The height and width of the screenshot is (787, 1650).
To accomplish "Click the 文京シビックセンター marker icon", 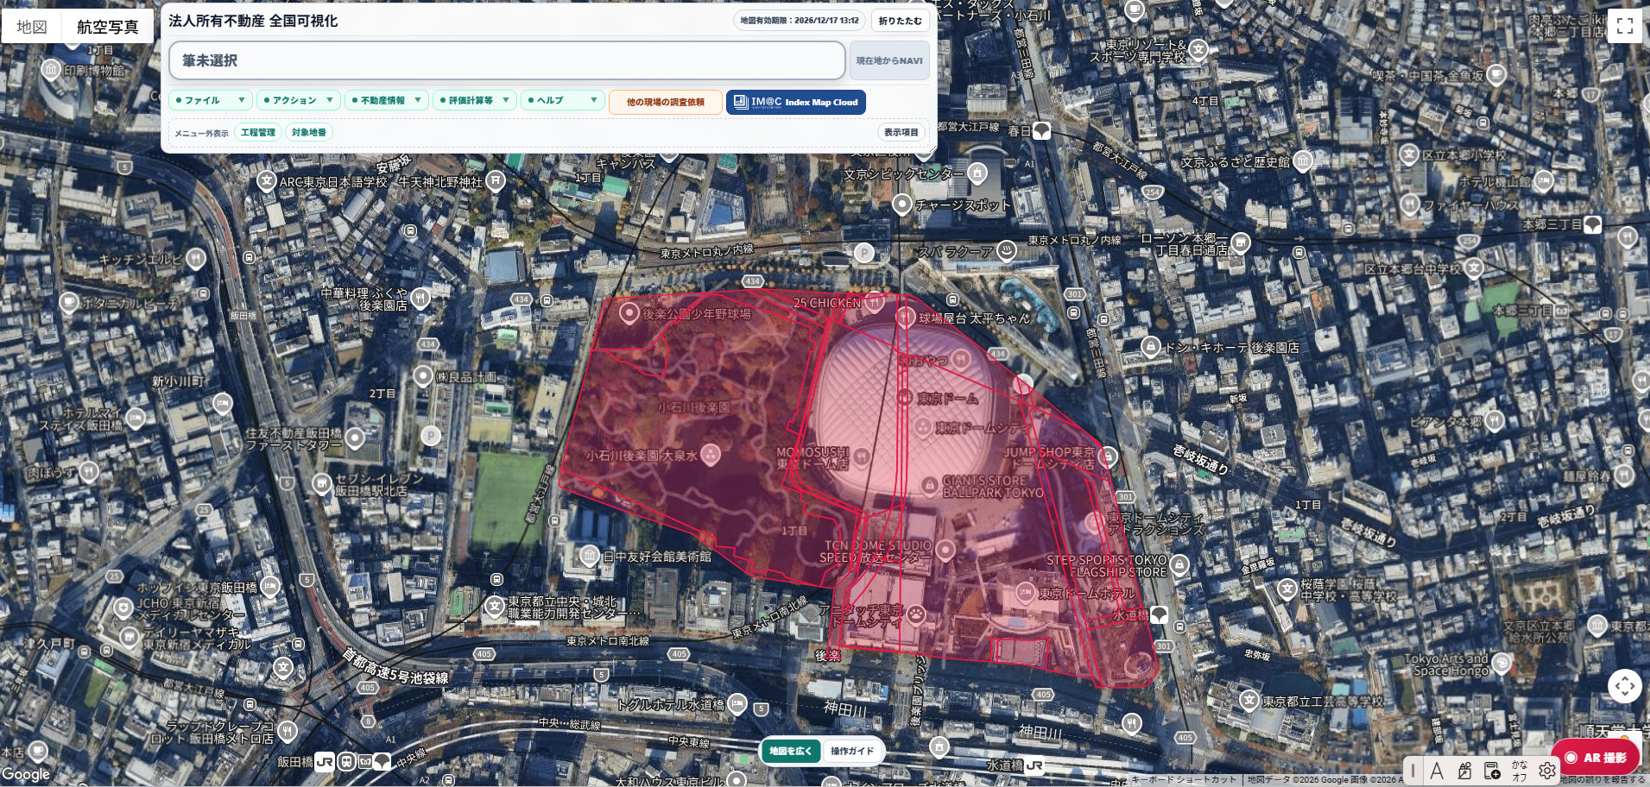I will [x=977, y=173].
